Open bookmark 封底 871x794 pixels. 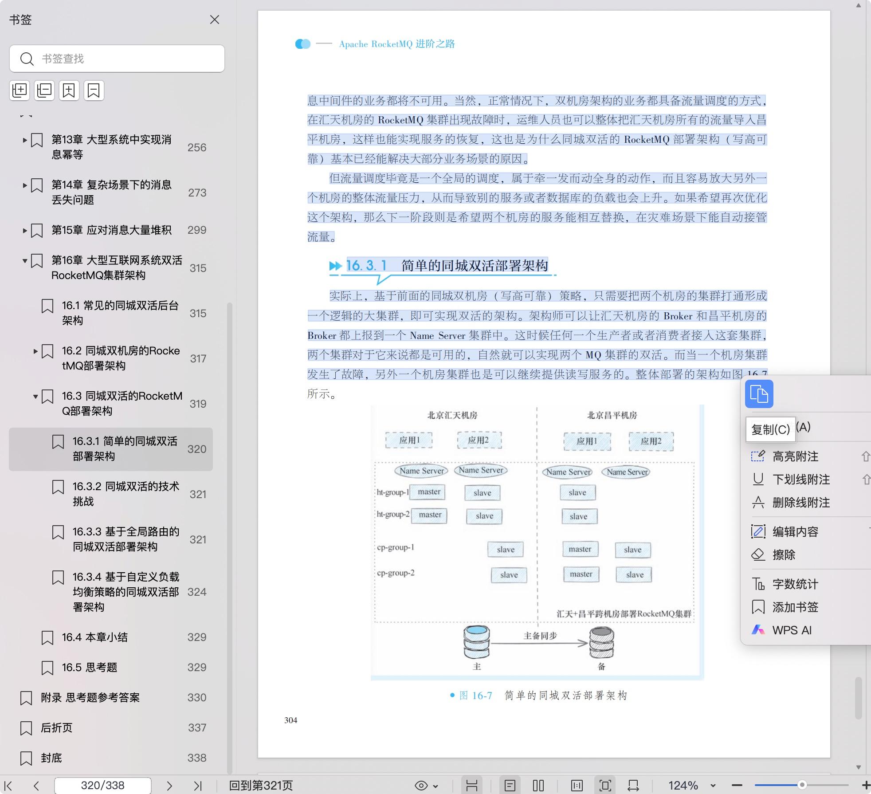pyautogui.click(x=51, y=758)
